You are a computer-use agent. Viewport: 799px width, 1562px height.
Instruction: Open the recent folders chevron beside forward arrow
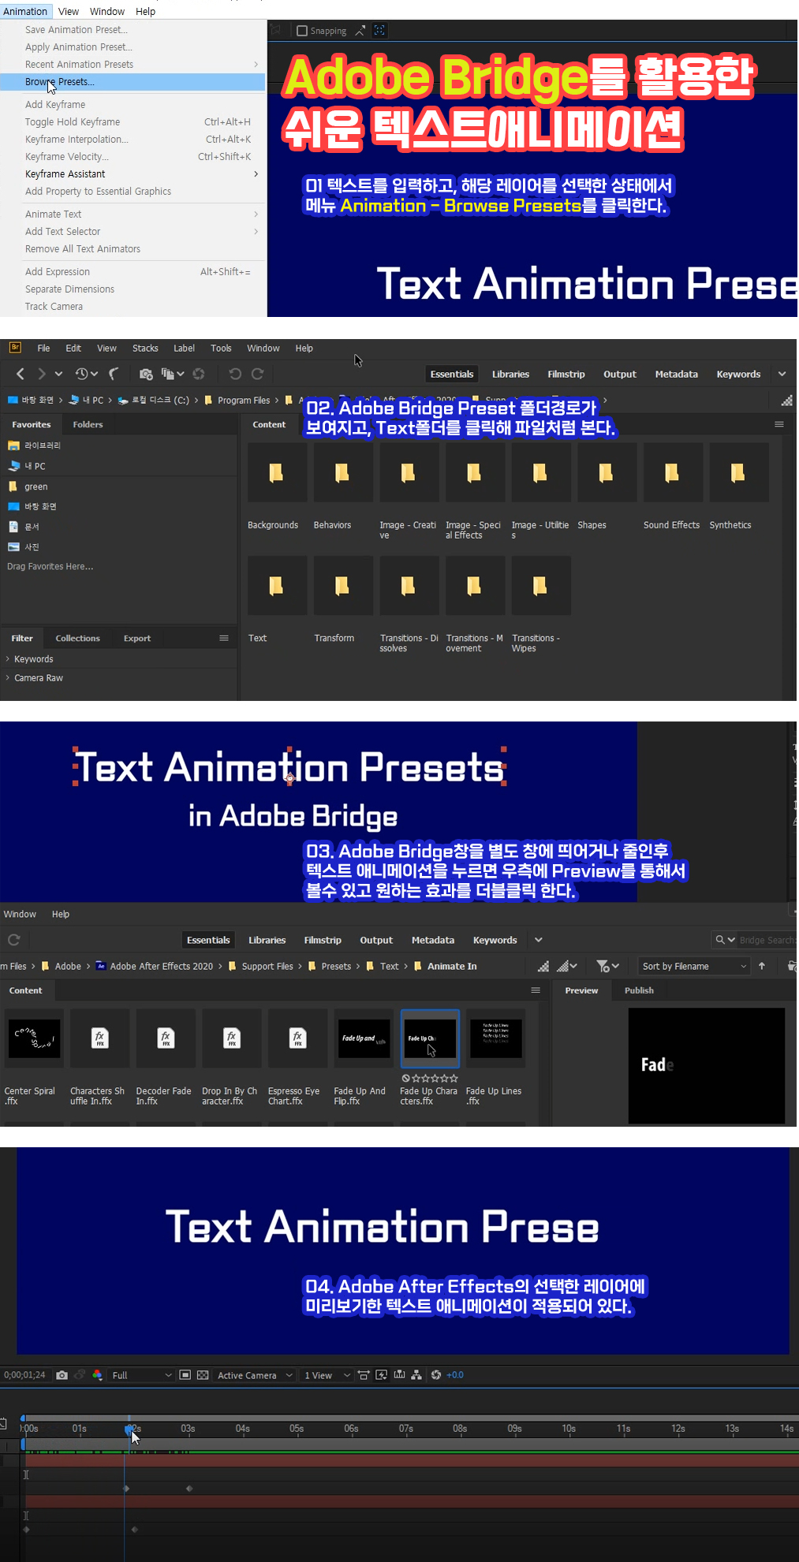coord(58,374)
